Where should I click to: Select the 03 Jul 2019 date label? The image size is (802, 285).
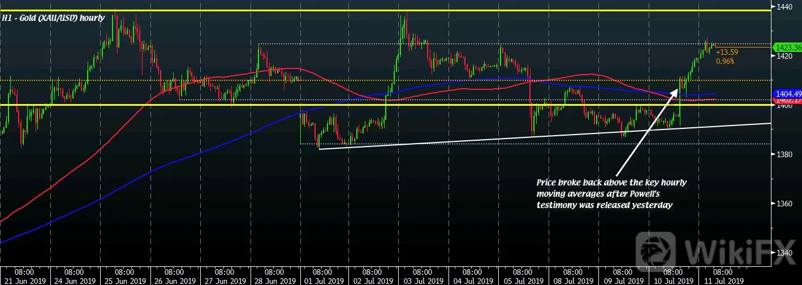422,279
